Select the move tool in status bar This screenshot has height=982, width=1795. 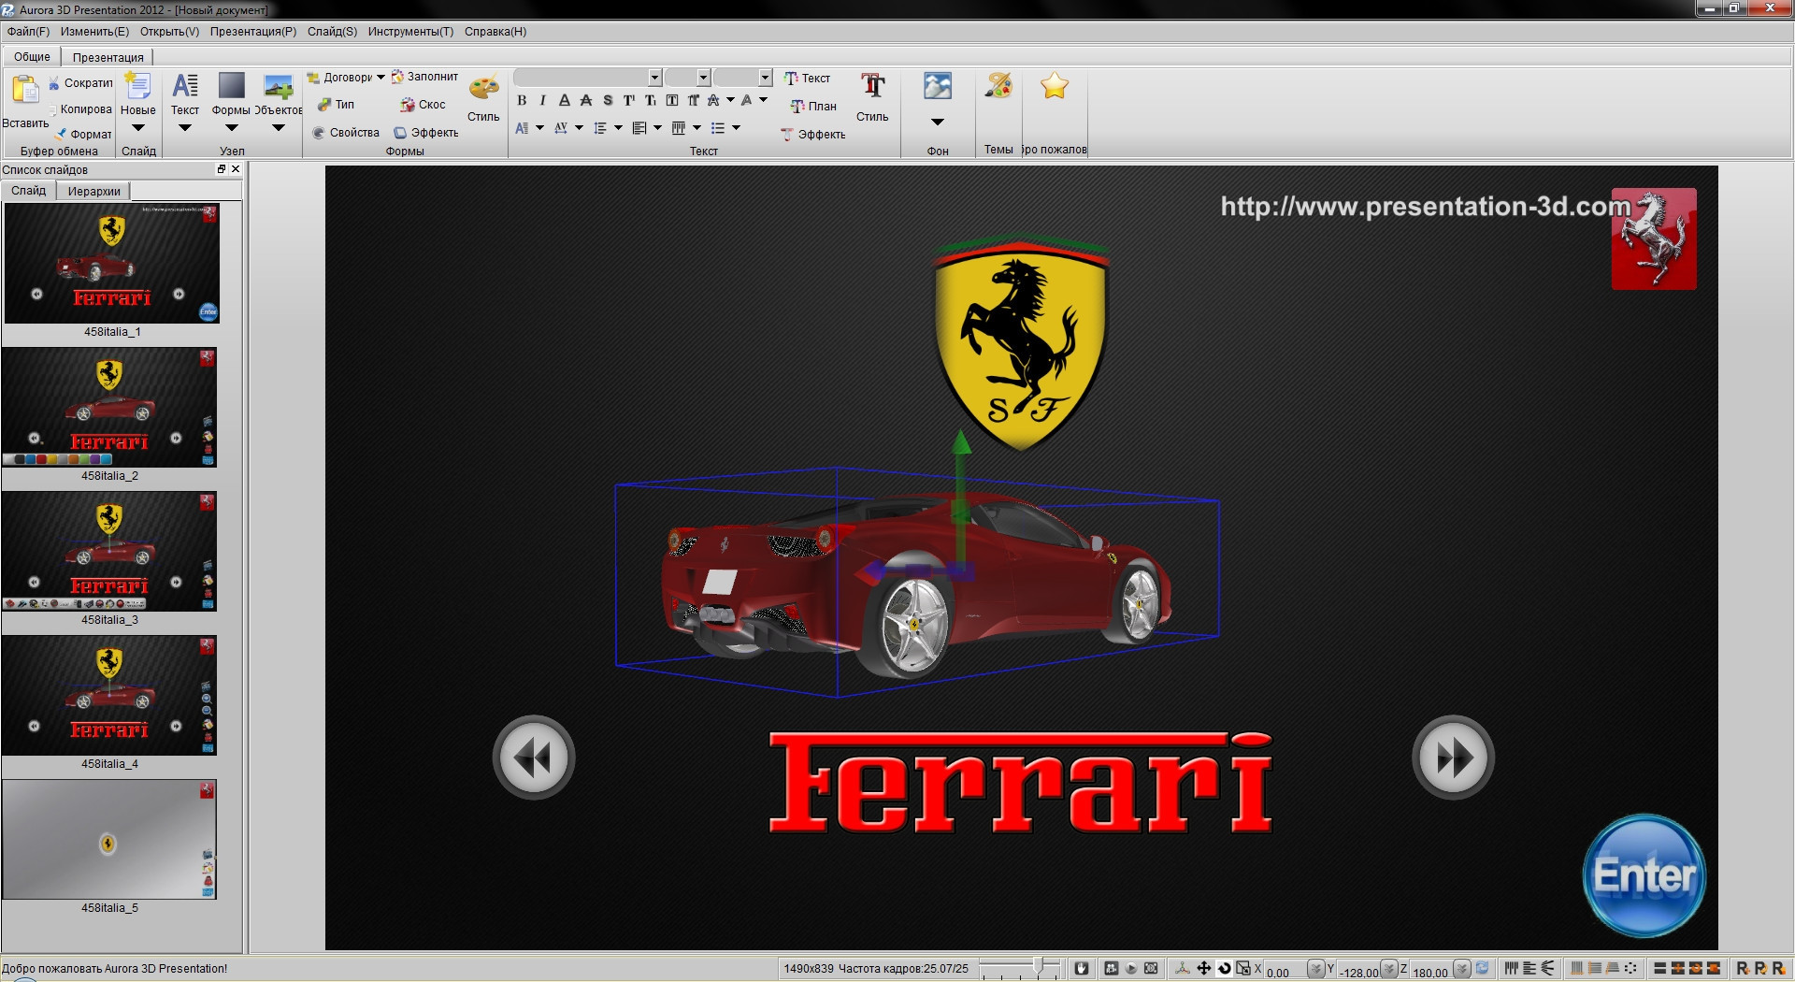coord(1203,969)
